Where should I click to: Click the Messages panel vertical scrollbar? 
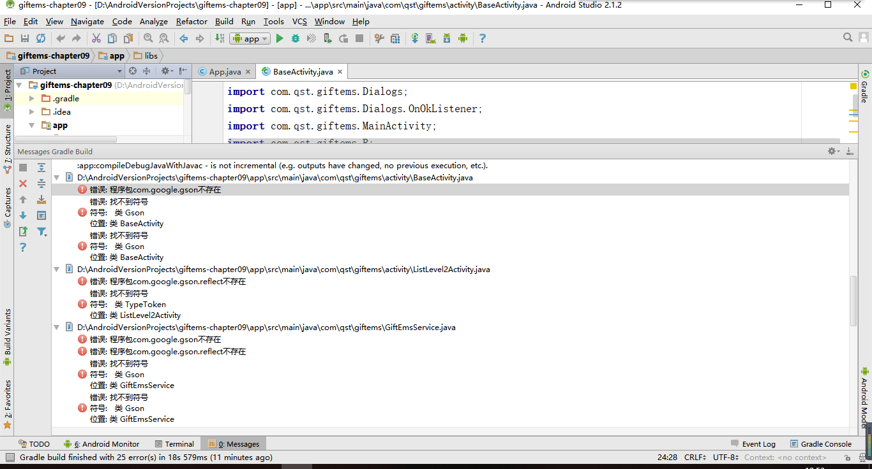point(853,301)
